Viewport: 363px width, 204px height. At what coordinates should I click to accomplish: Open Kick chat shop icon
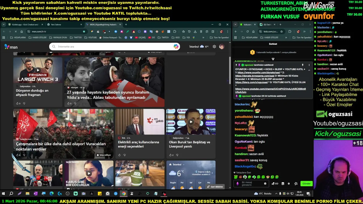pyautogui.click(x=283, y=184)
